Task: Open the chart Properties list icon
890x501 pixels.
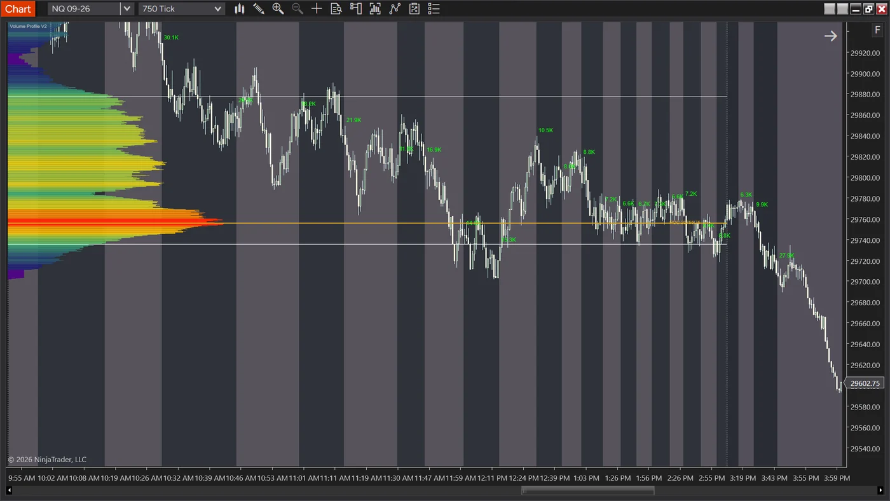Action: [x=434, y=9]
